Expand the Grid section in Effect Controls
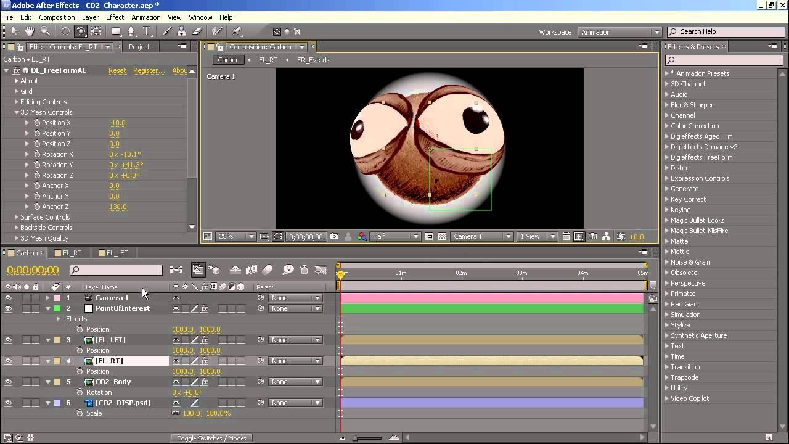The height and width of the screenshot is (444, 789). 17,91
